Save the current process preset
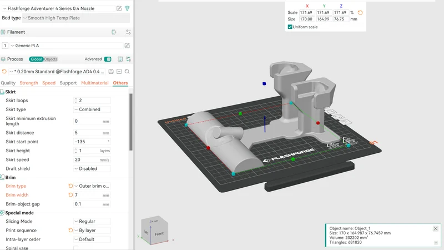Image resolution: width=444 pixels, height=250 pixels. point(111,72)
